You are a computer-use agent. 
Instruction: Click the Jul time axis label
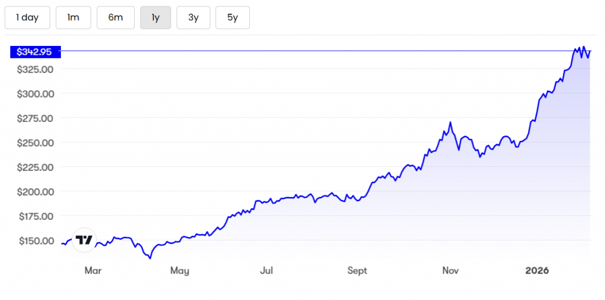point(266,271)
